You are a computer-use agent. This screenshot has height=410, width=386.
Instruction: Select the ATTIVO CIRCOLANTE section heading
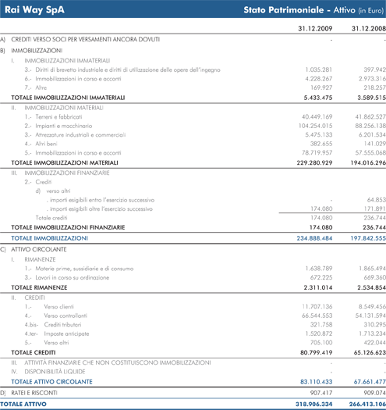(39, 249)
